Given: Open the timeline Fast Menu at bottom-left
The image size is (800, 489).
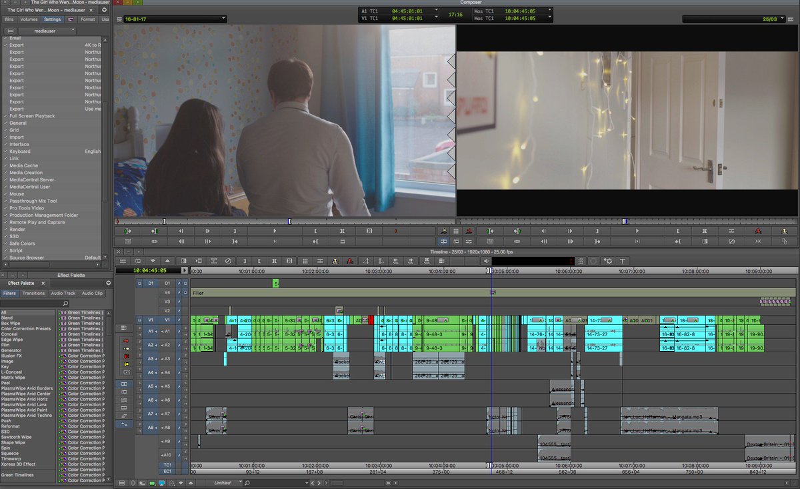Looking at the screenshot, I should click(121, 482).
